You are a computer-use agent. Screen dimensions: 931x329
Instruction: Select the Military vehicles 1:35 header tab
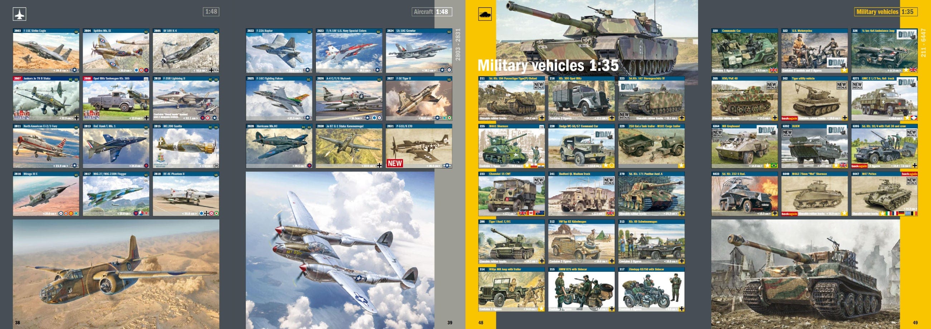click(x=891, y=11)
